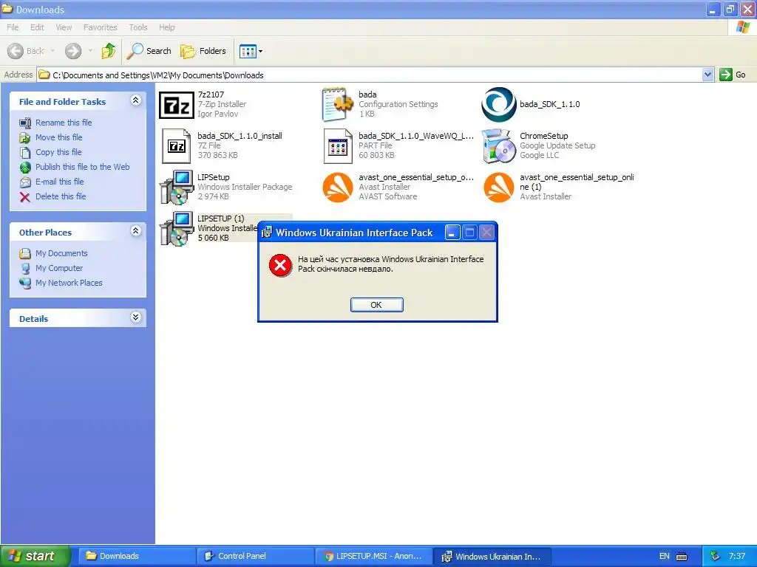
Task: Click the 7z2107 file name text
Action: [x=211, y=94]
